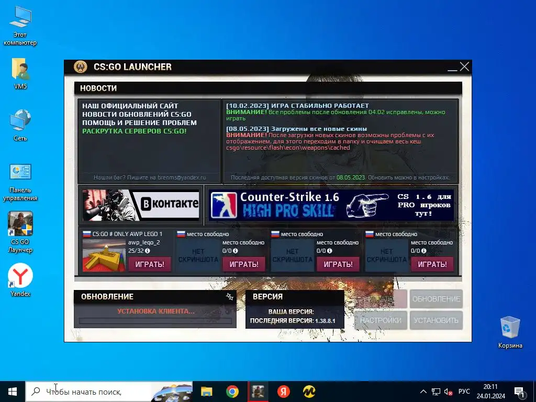Open the НАСТРОЙКИ settings button
This screenshot has height=402, width=536.
(381, 320)
